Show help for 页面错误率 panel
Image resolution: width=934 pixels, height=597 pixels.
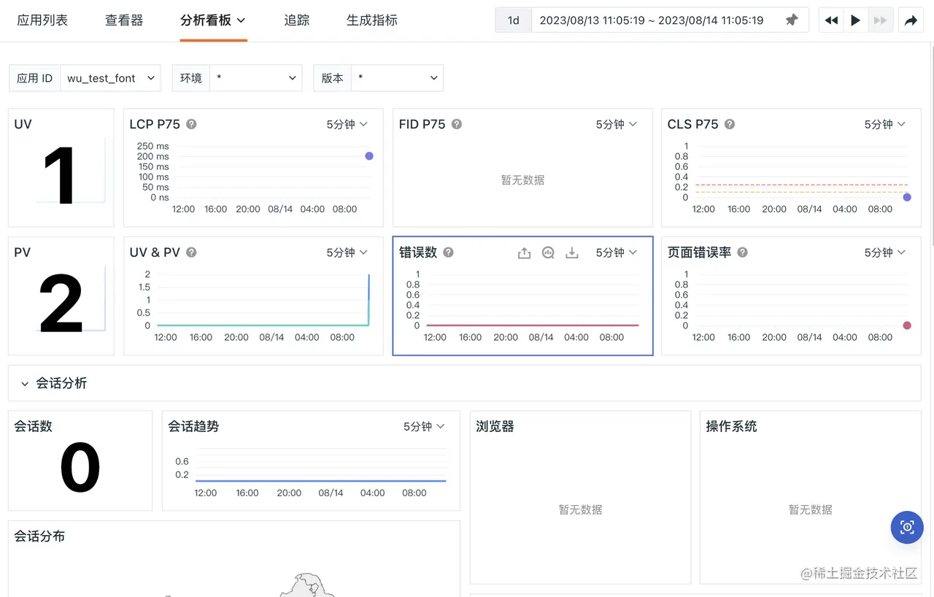[742, 253]
